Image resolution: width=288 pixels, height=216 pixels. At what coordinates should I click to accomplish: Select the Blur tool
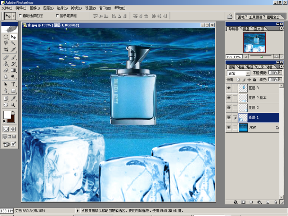tap(6, 76)
